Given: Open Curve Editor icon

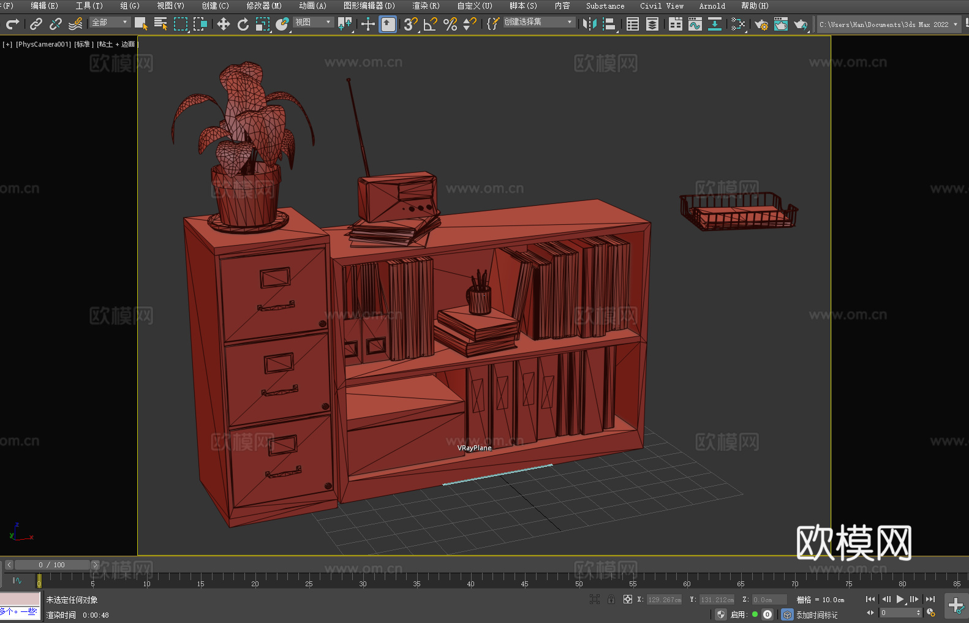Looking at the screenshot, I should tap(695, 24).
